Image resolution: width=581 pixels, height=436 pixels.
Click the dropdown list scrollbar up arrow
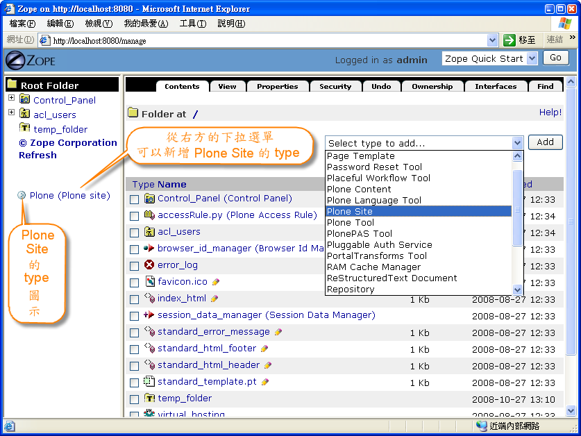click(517, 156)
